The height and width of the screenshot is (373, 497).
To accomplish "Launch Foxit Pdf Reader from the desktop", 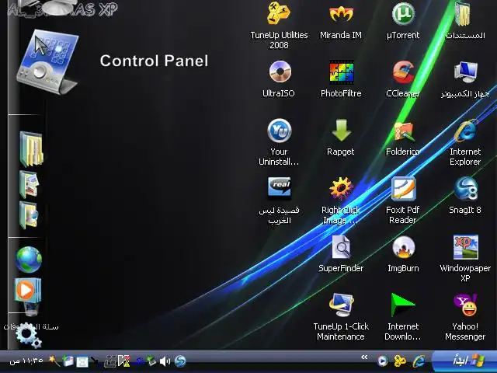I will coord(403,189).
